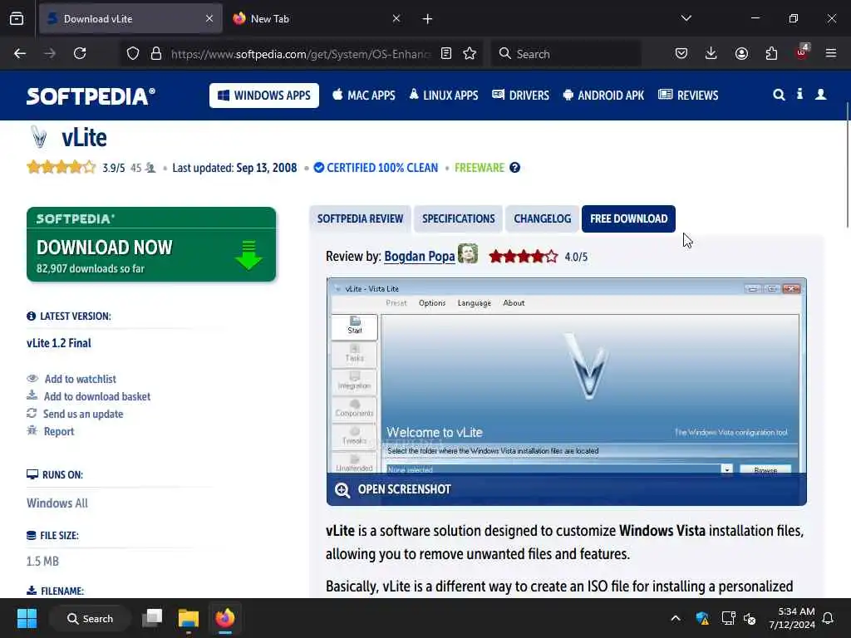851x638 pixels.
Task: Open the Firefox downloads panel icon
Action: (x=711, y=54)
